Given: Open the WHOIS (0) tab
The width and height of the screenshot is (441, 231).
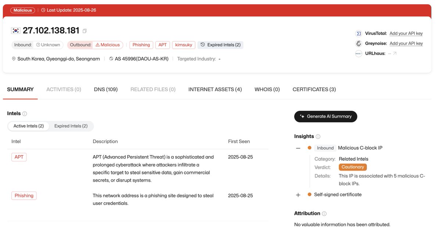Looking at the screenshot, I should [267, 89].
